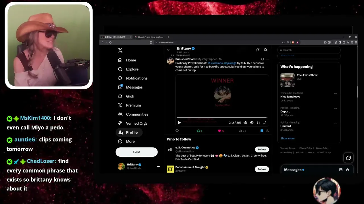Open Verified Orgs in the sidebar
Screen dimensions: 364x204
[133, 124]
